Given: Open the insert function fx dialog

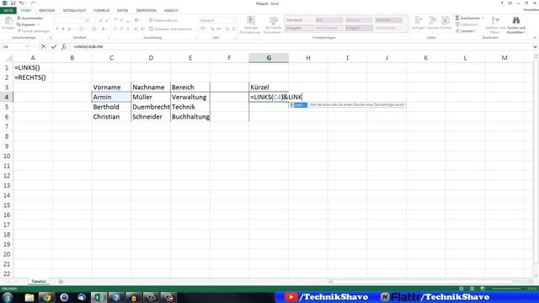Looking at the screenshot, I should click(x=64, y=46).
